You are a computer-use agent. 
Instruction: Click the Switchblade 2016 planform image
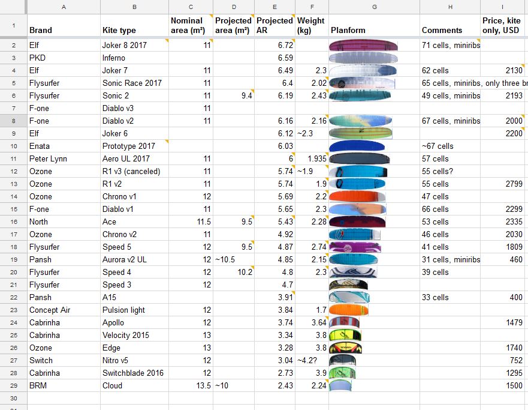[x=342, y=373]
